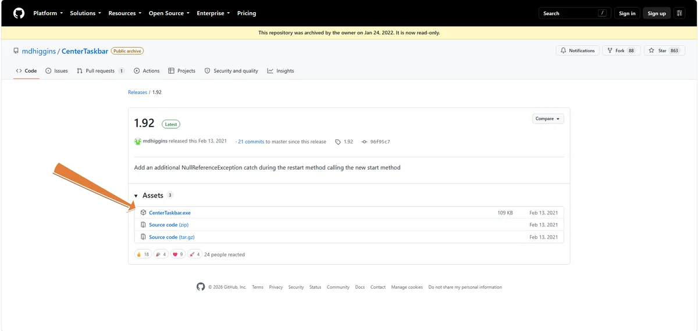Download Source code (zip)

(169, 225)
